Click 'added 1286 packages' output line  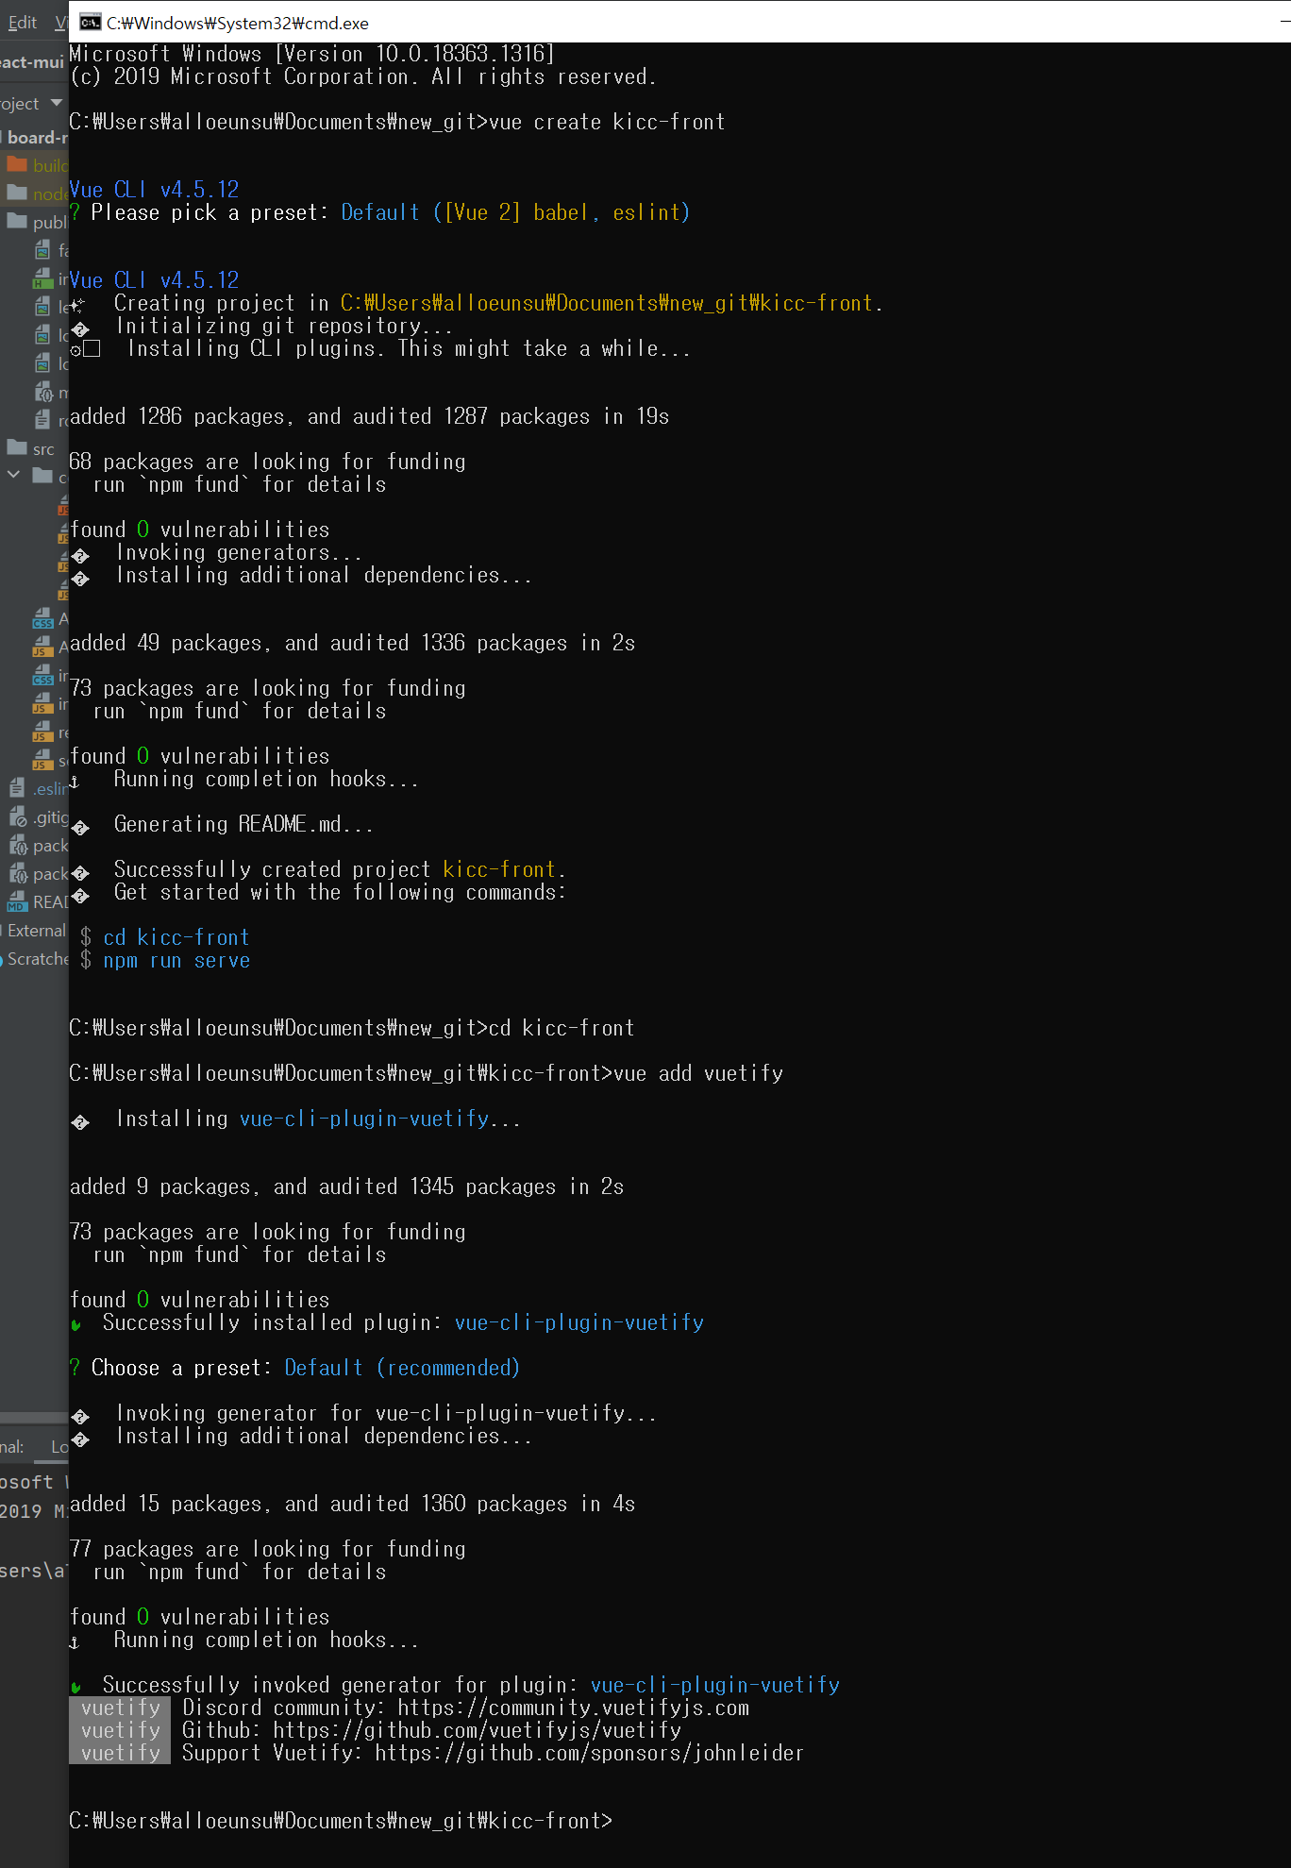(x=369, y=416)
